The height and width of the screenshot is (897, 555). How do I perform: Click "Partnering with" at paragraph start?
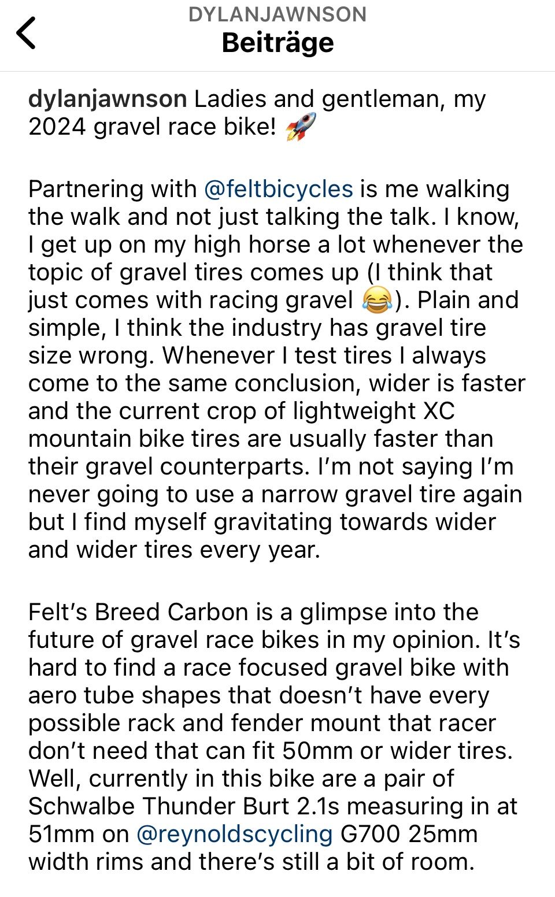tap(112, 189)
